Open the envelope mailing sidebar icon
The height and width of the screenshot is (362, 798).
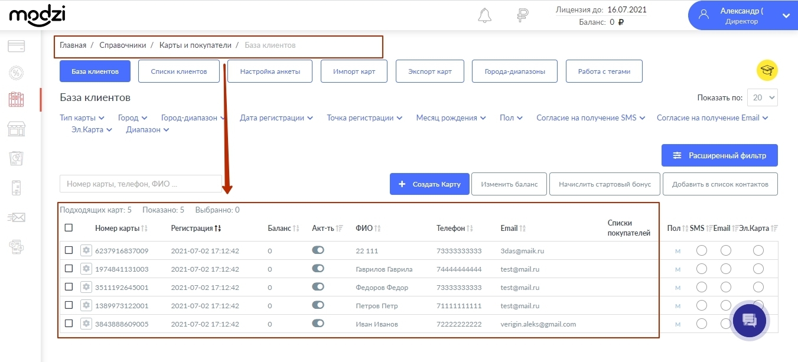[x=17, y=217]
